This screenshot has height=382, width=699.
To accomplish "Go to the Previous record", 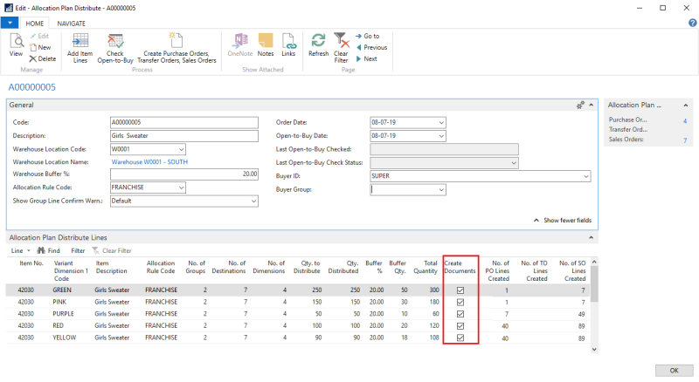I will coord(372,47).
